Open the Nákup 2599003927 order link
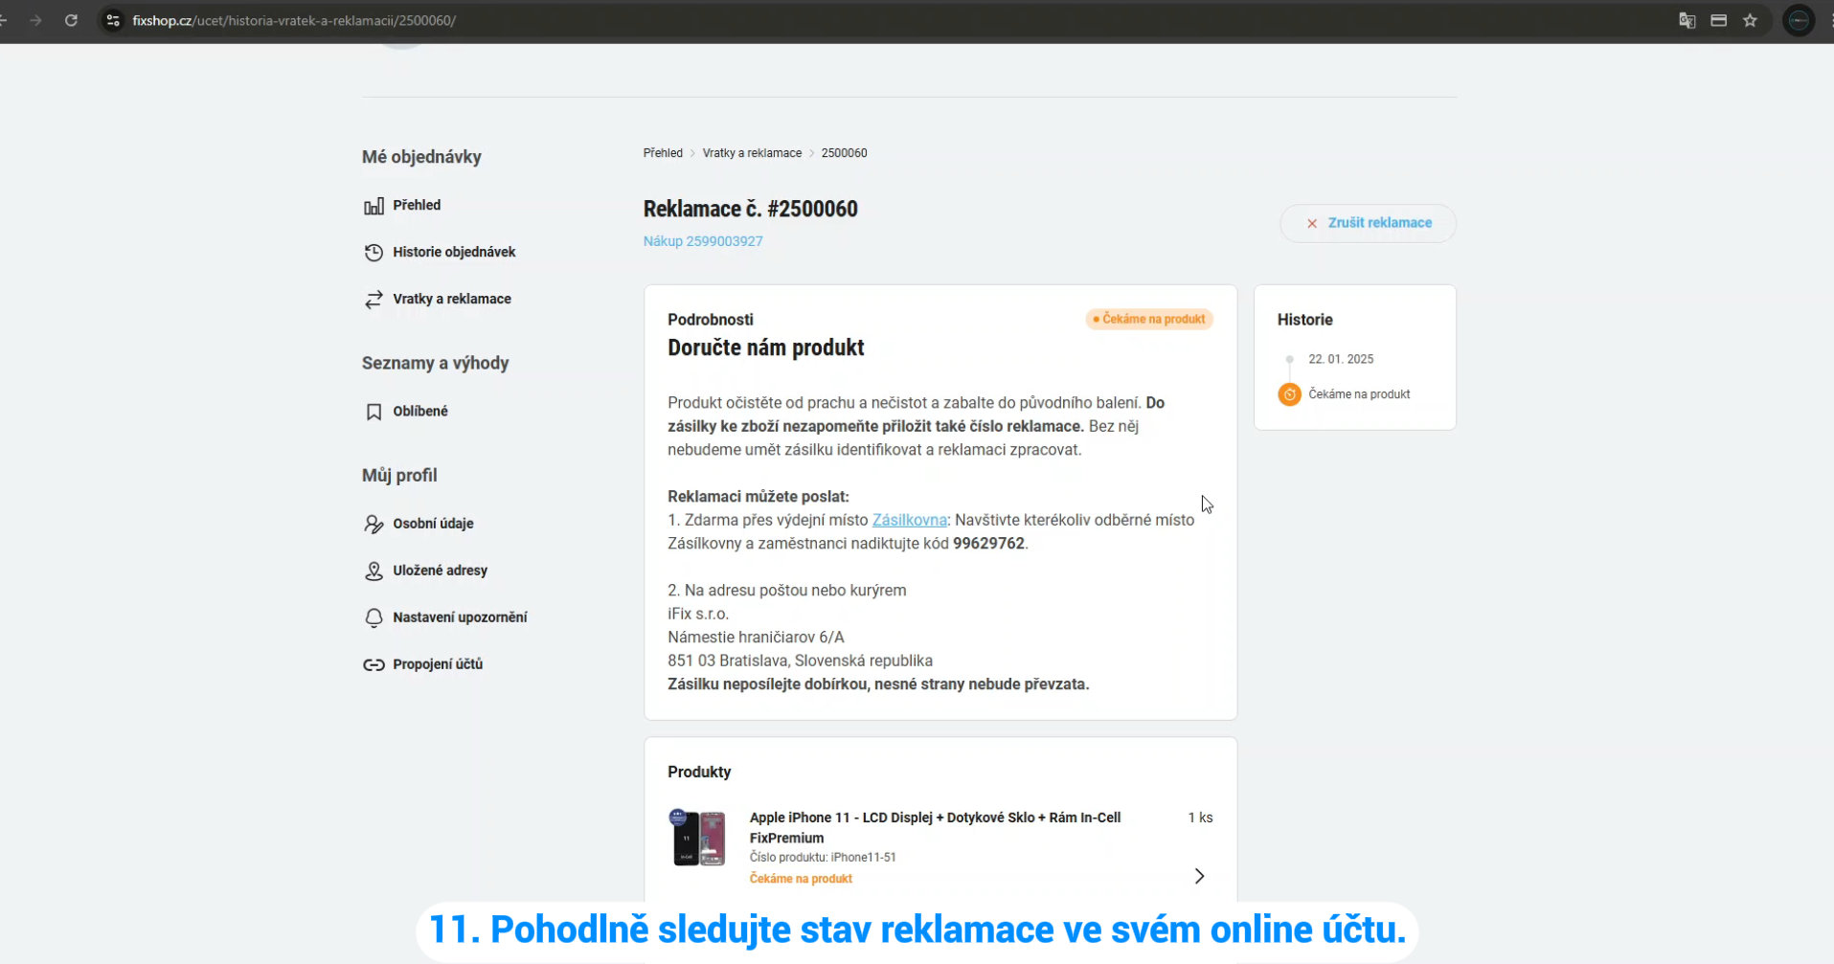Image resolution: width=1834 pixels, height=964 pixels. point(703,241)
